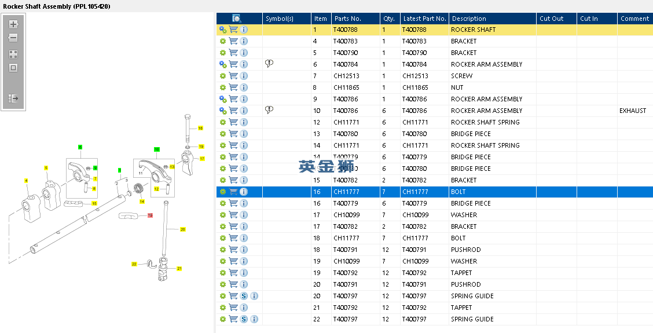Screen dimensions: 653x333
Task: Zoom out of the diagram with minus icon
Action: pos(13,38)
